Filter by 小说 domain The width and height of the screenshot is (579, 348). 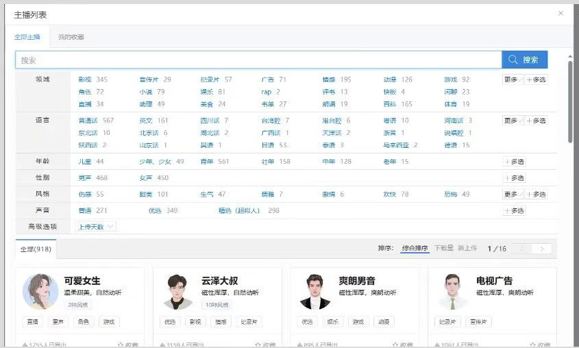tap(146, 92)
